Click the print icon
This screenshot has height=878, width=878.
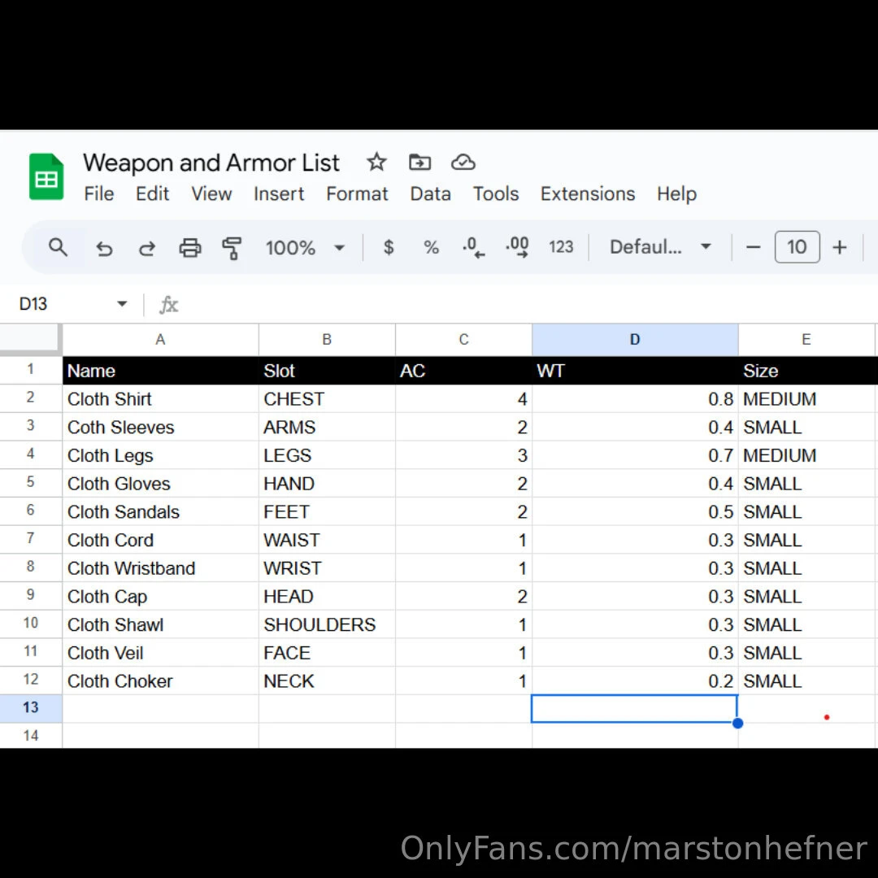(190, 248)
